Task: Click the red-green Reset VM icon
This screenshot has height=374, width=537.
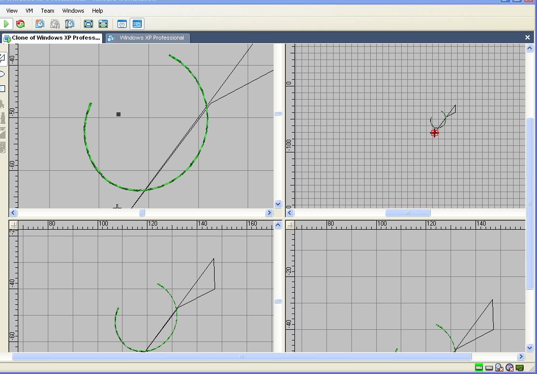Action: click(20, 24)
